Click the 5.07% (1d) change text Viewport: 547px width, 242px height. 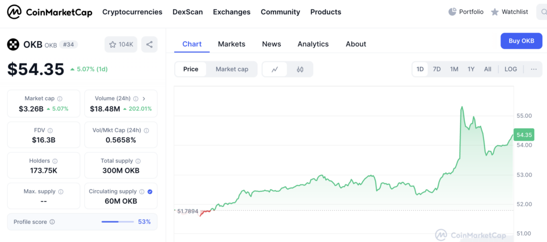click(92, 69)
